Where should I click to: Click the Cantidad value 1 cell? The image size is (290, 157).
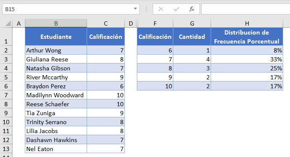[192, 50]
